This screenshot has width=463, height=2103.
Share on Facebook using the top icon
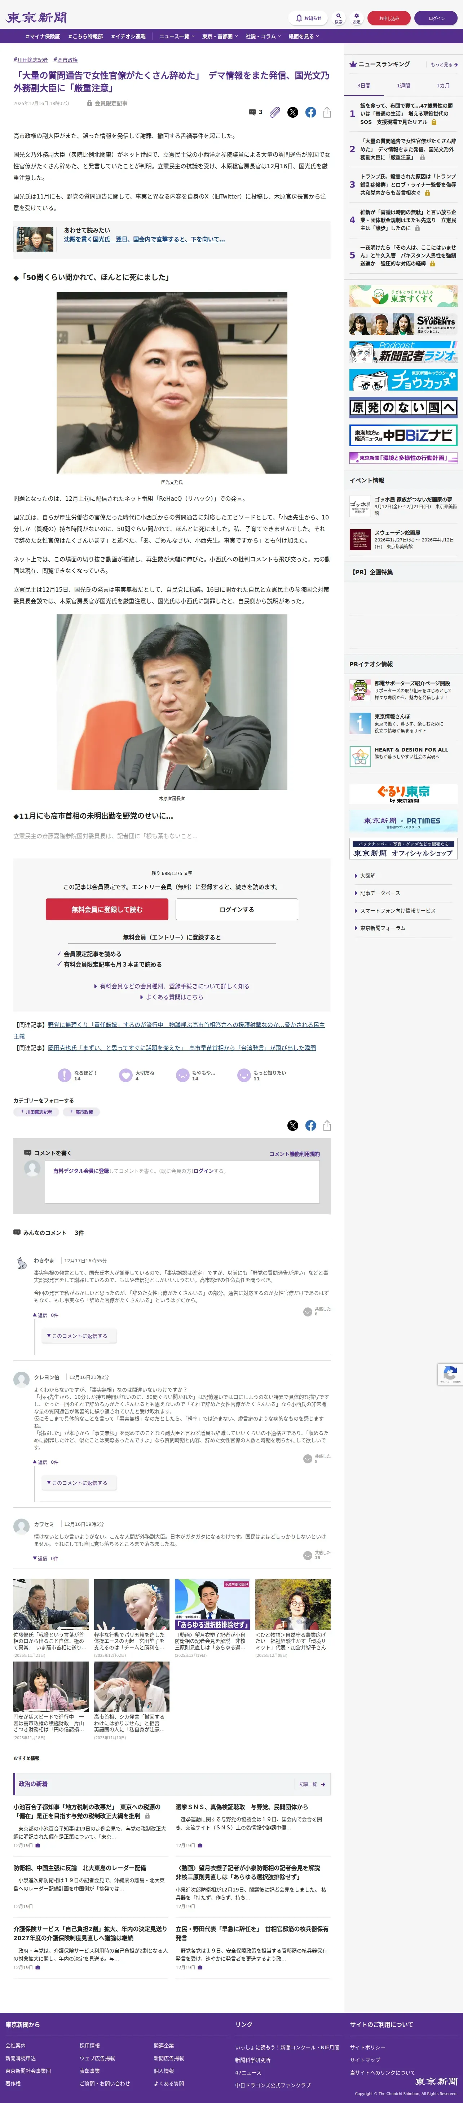coord(310,112)
